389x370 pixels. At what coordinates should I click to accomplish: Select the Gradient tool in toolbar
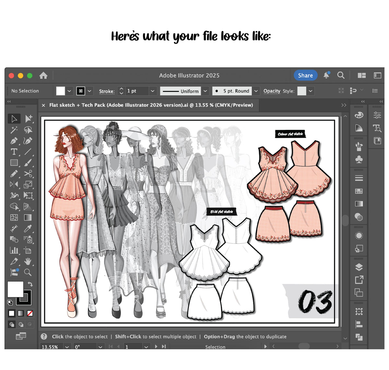28,217
